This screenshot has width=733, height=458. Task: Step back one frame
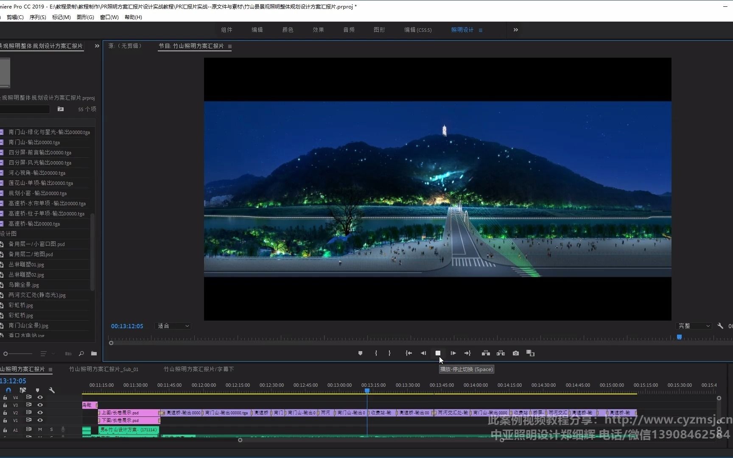point(423,353)
